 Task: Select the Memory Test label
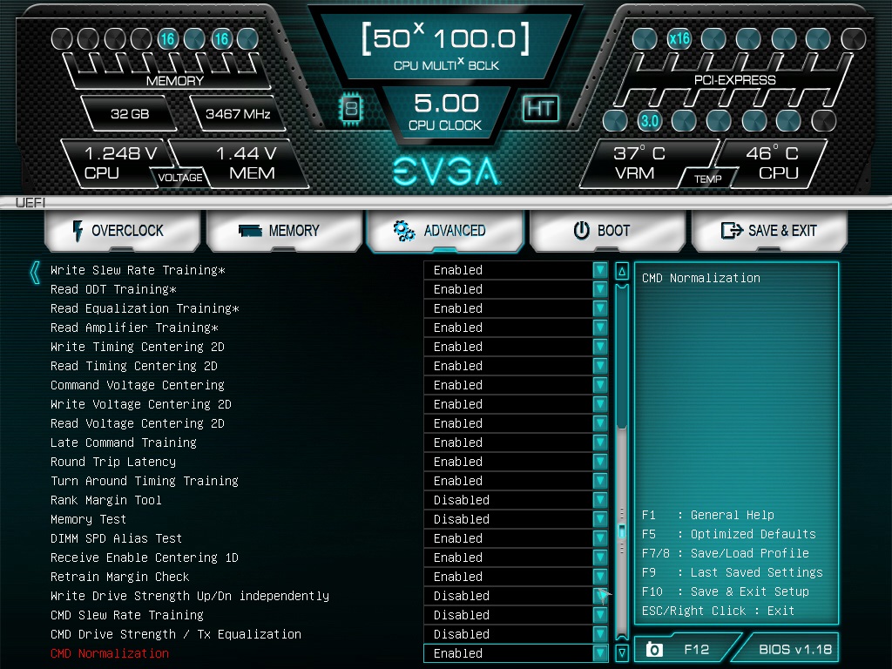pos(88,519)
